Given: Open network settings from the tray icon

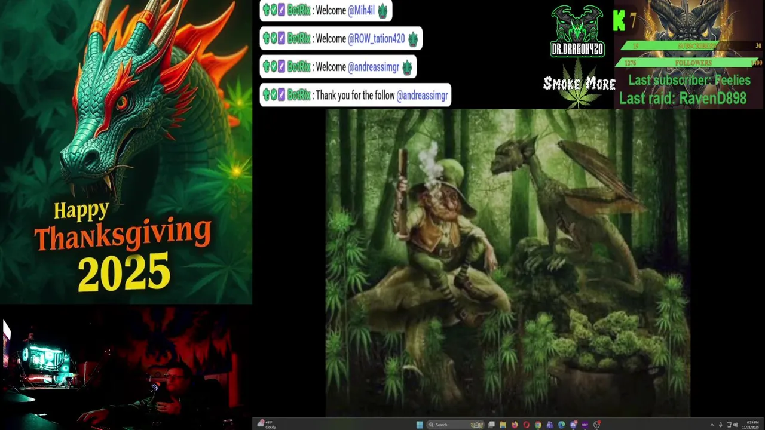Looking at the screenshot, I should coord(729,425).
